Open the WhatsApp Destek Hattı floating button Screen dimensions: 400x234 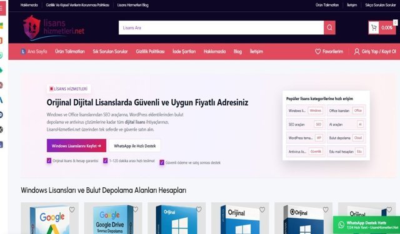click(367, 225)
